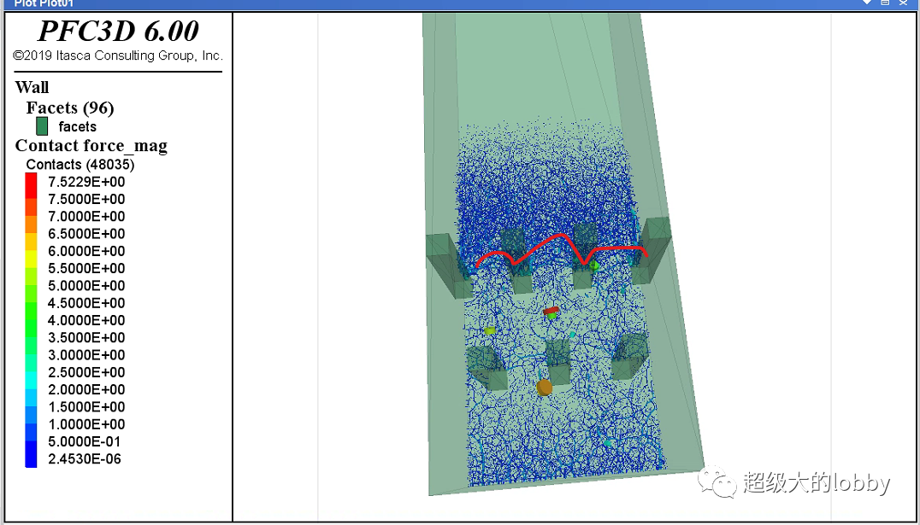Click the 6.0000E+00 contour label
920x525 pixels.
[86, 251]
